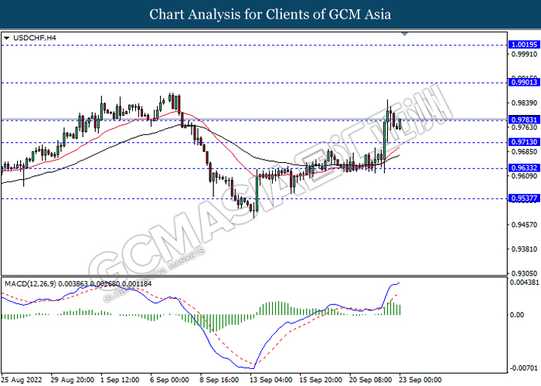Click the Chart Analysis for Clients header title

270,15
